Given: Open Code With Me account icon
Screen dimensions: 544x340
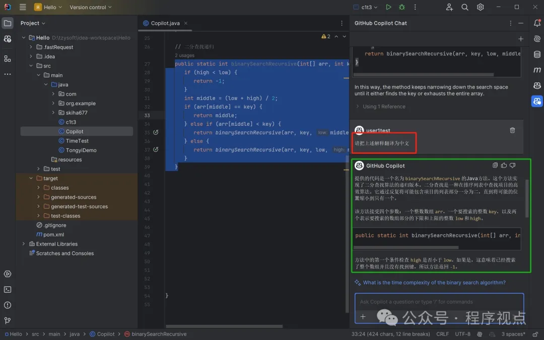Looking at the screenshot, I should tap(449, 7).
